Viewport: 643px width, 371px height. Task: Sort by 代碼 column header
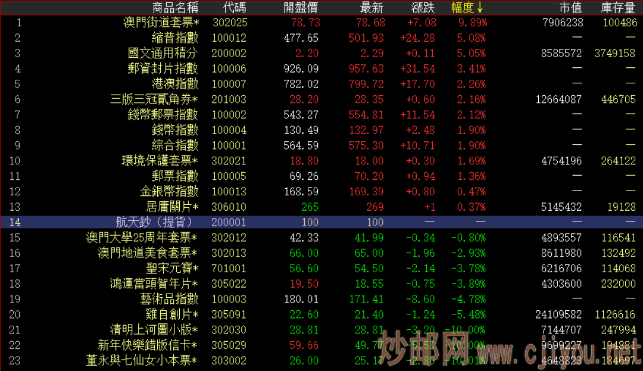click(235, 8)
